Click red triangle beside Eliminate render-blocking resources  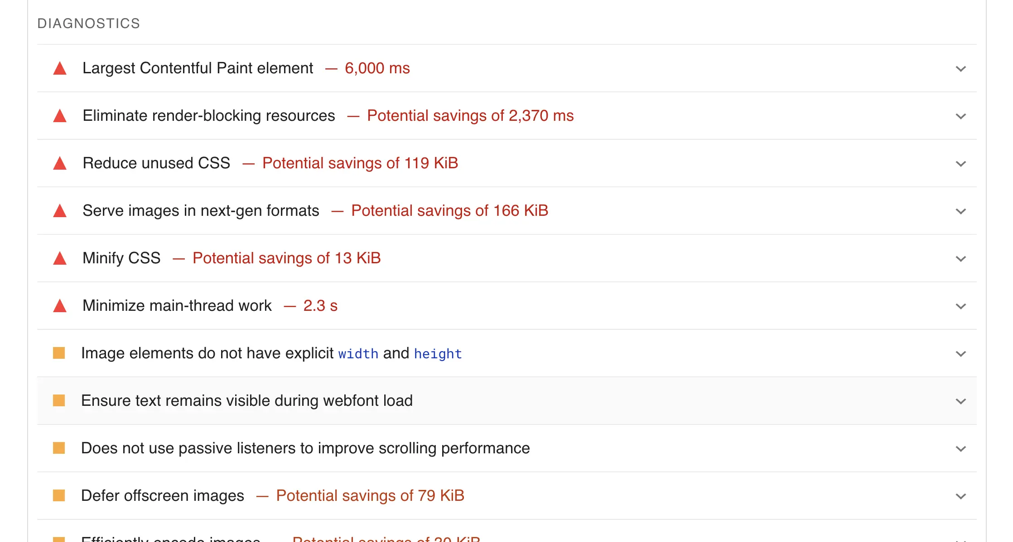coord(60,116)
